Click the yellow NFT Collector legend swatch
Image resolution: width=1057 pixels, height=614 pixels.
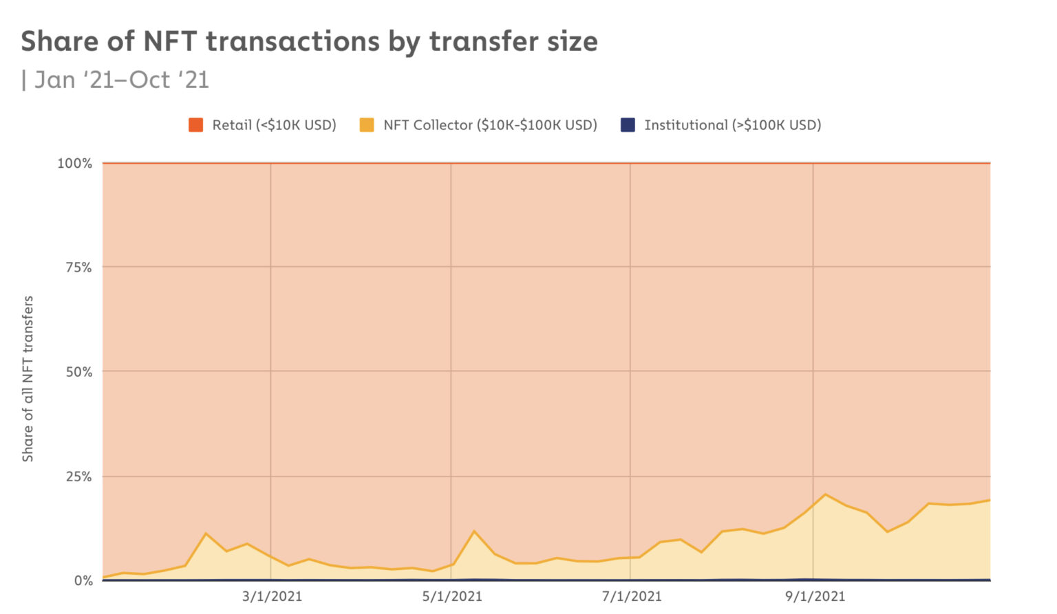[367, 125]
